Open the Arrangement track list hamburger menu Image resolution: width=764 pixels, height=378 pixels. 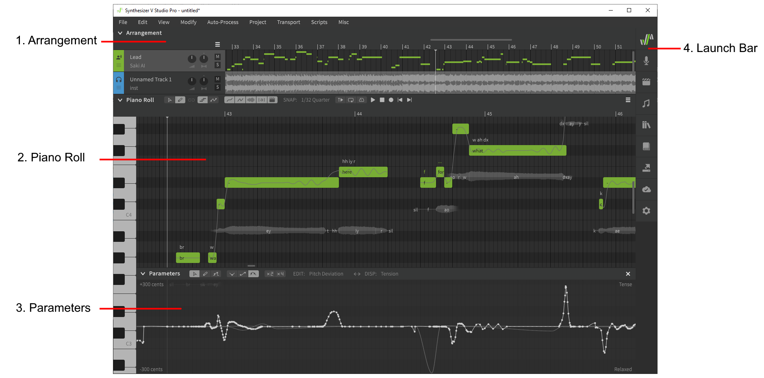[x=217, y=44]
